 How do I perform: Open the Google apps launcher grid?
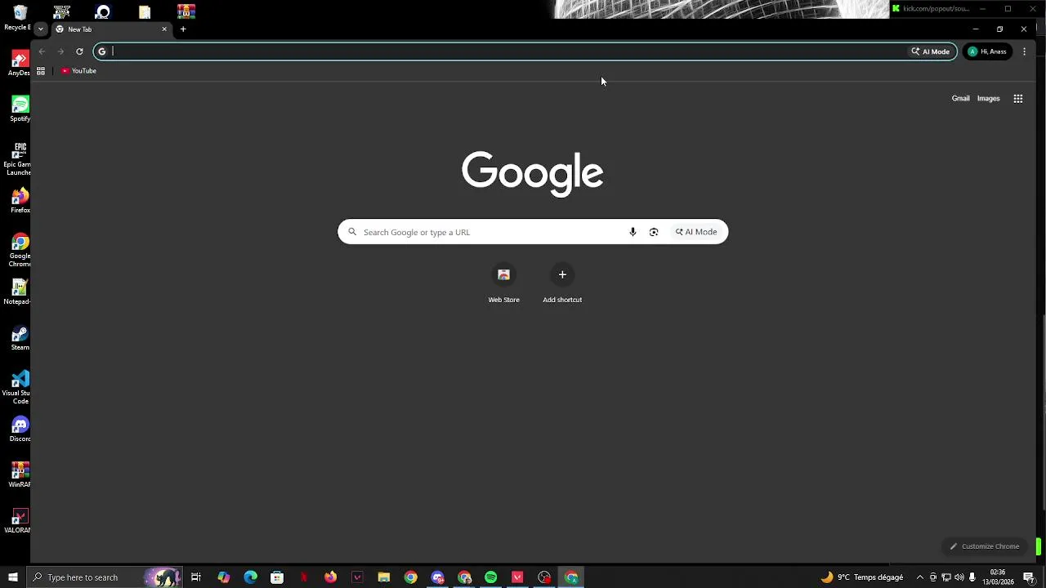coord(1018,99)
